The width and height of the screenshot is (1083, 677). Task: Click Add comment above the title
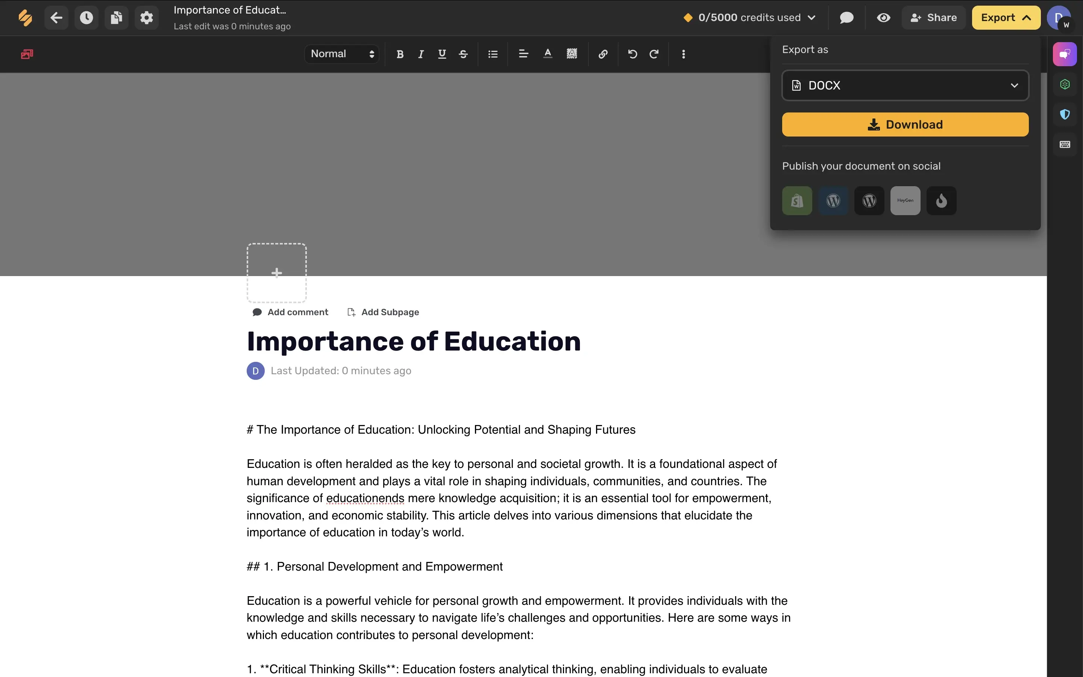290,312
